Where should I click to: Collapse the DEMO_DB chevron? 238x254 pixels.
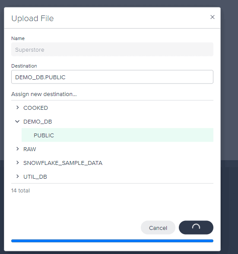(17, 121)
